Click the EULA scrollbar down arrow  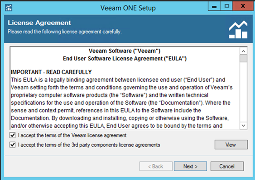click(243, 125)
